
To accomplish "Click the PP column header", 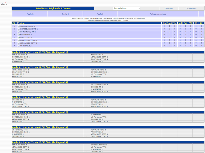I will [201, 23].
